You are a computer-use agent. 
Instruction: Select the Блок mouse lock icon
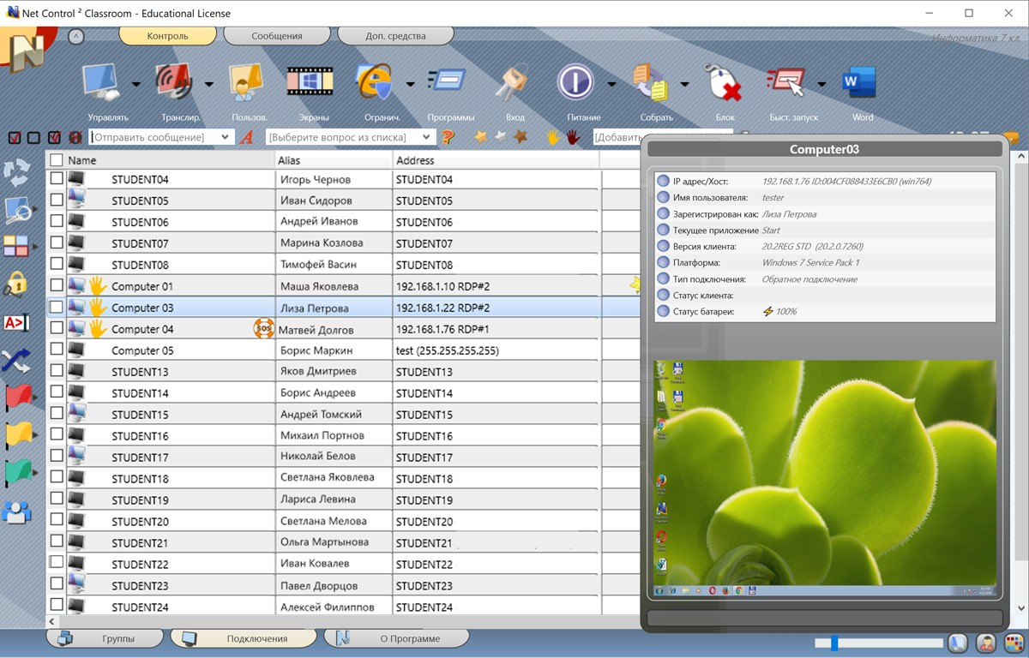pos(723,84)
